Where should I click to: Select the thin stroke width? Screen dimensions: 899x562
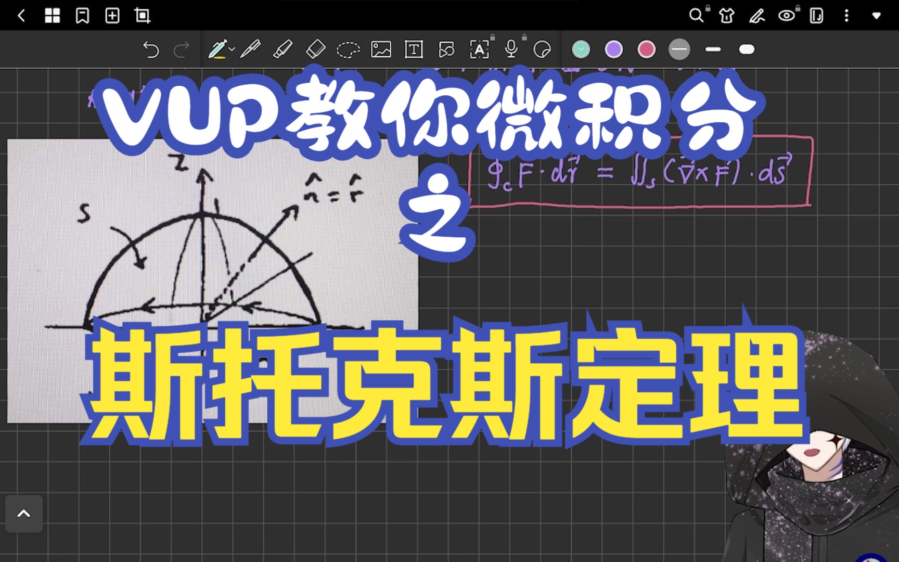click(713, 49)
